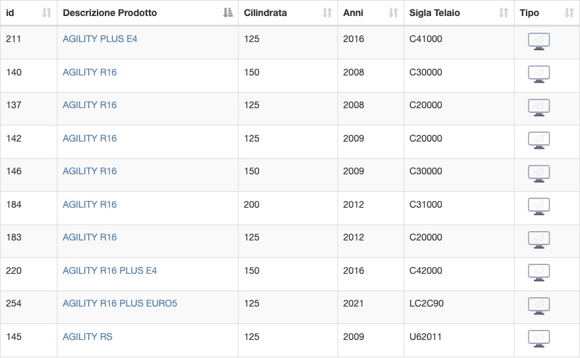Open AGILITY PLUS E4 product link

coord(100,39)
